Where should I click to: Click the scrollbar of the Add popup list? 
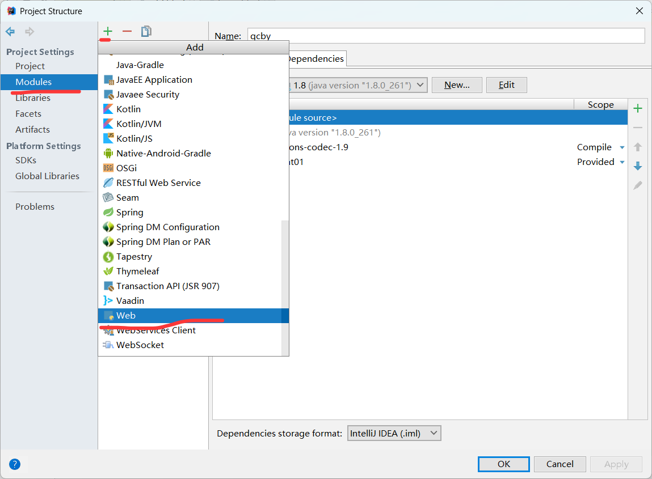click(x=285, y=287)
